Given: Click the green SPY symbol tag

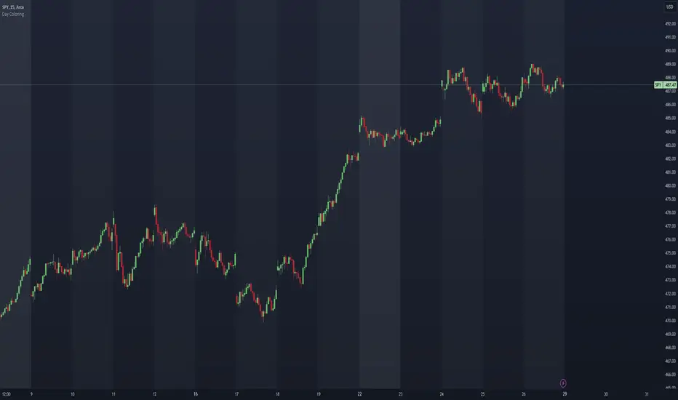Looking at the screenshot, I should click(658, 85).
